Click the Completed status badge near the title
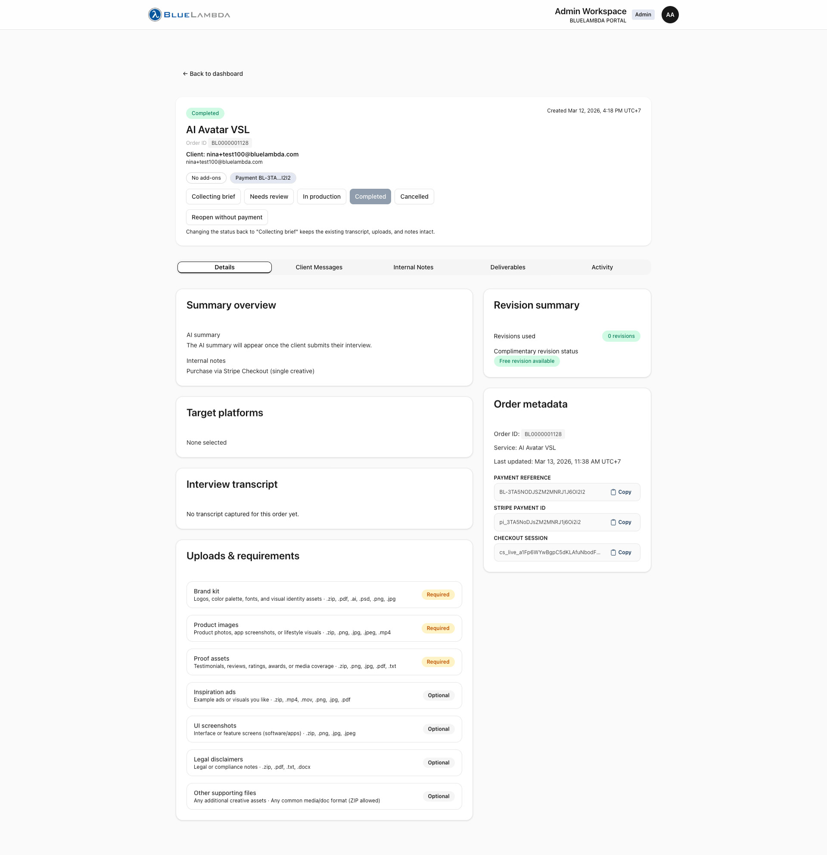 [x=205, y=113]
